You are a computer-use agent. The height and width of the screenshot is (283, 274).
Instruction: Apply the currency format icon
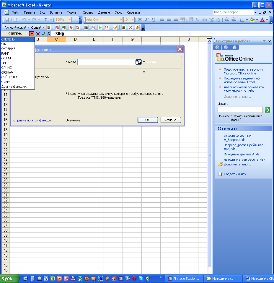point(191,20)
